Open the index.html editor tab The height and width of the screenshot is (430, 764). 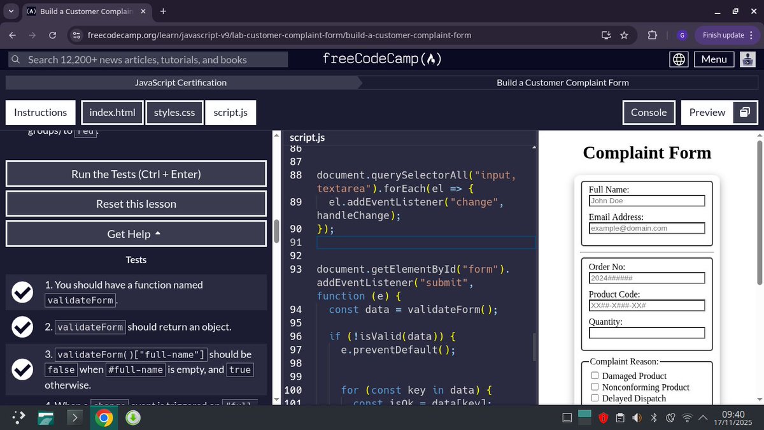pos(112,112)
